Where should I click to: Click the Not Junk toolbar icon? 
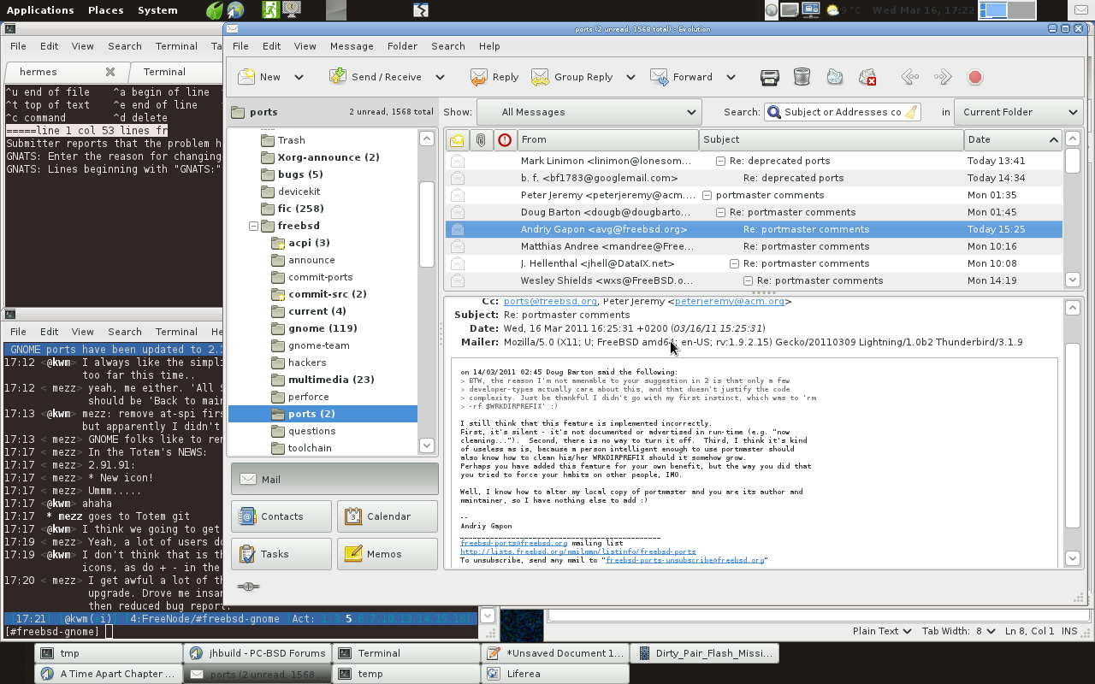867,77
